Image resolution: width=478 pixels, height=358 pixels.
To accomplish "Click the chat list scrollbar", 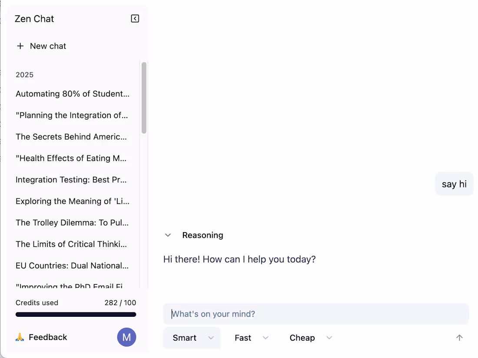I will [x=144, y=98].
